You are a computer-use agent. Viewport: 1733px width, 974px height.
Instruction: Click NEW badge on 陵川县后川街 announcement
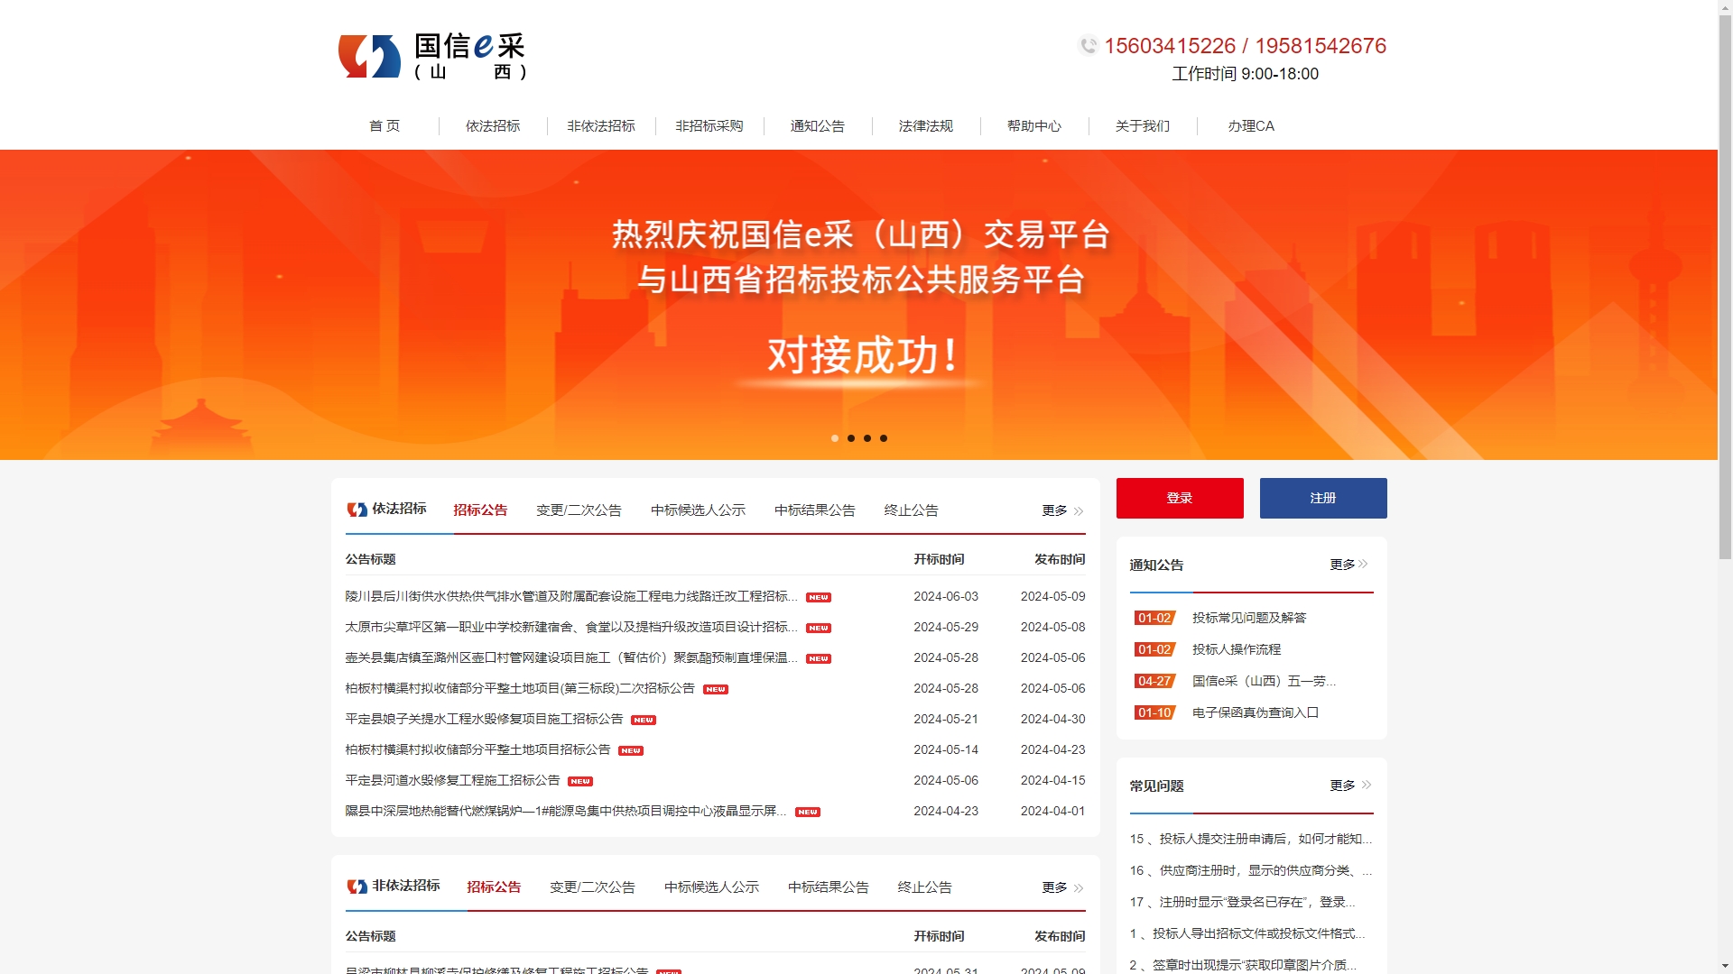click(x=818, y=598)
